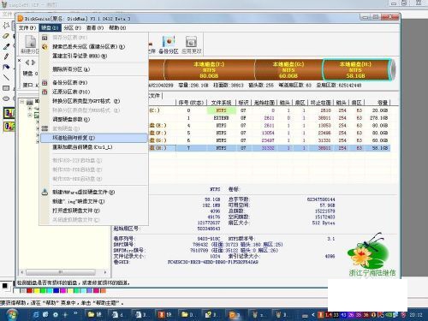Image resolution: width=428 pixels, height=321 pixels.
Task: Select the color picker tool in Paint
Action: [6, 46]
